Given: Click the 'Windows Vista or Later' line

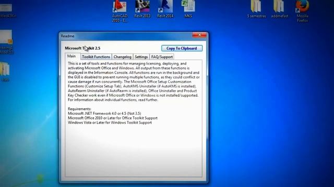Looking at the screenshot, I should point(110,123).
